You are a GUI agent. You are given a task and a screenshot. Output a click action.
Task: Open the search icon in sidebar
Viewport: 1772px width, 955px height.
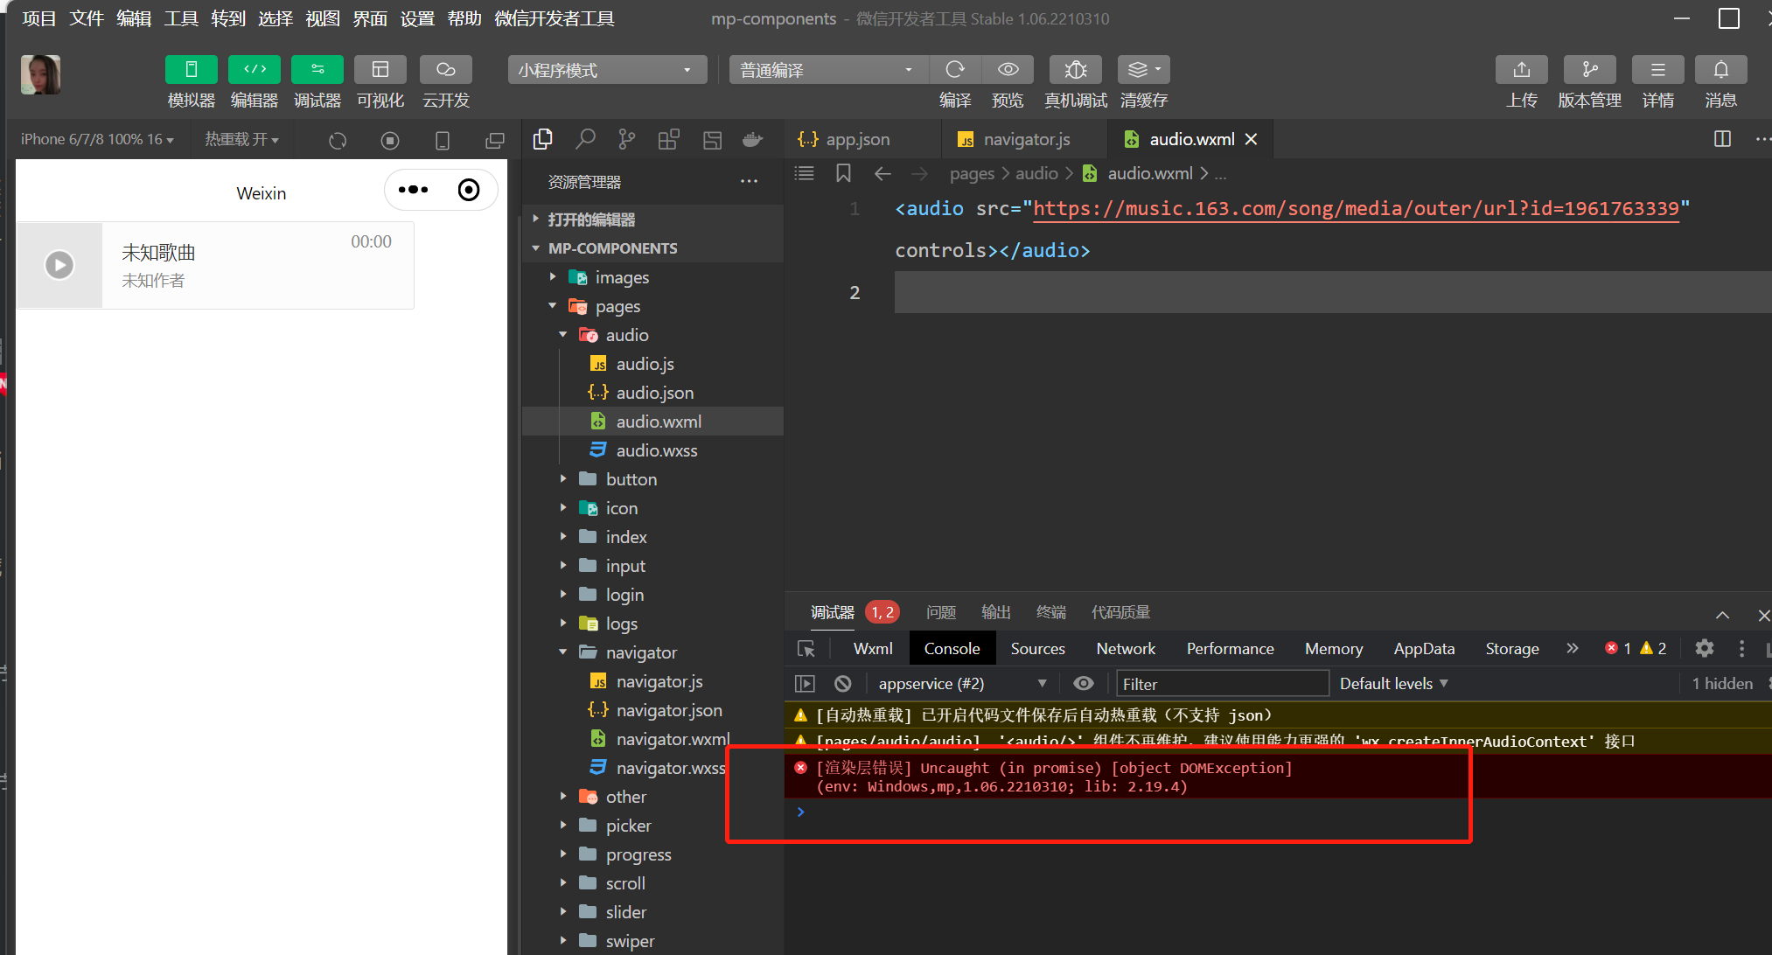(x=585, y=139)
